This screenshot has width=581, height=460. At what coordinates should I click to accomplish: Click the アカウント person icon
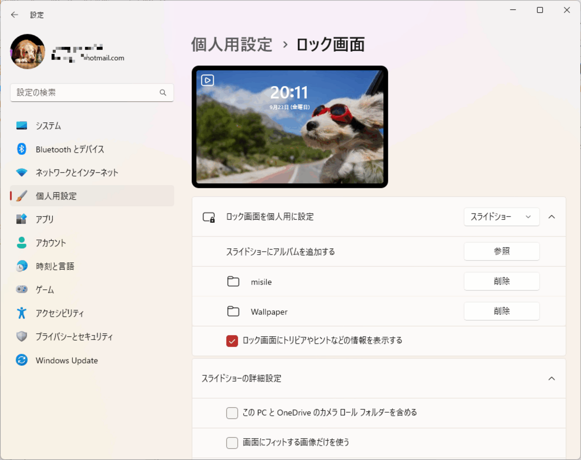click(x=21, y=243)
